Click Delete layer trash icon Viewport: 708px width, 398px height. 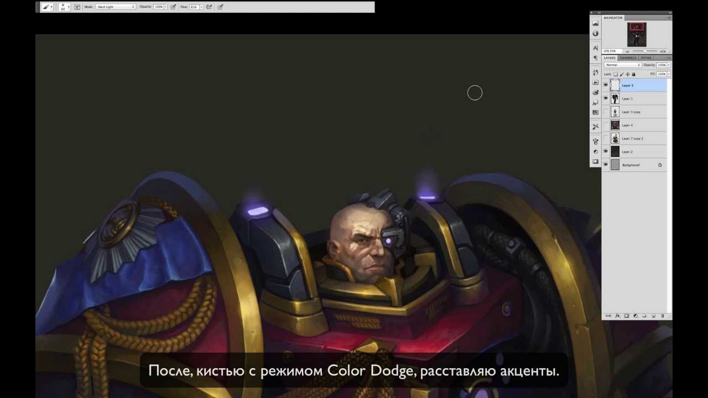662,316
